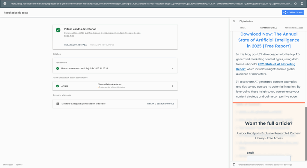Click the large green check in results header

58,30
